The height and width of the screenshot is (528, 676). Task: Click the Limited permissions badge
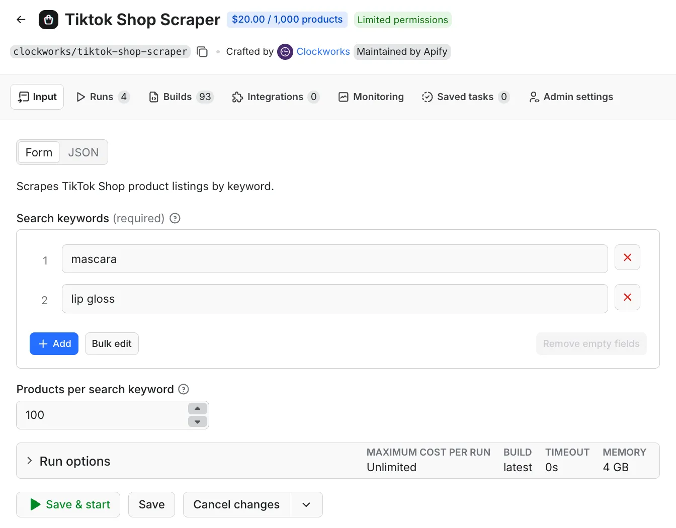point(403,20)
